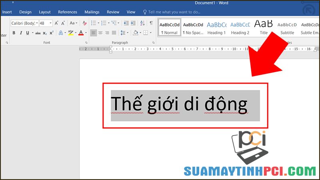320x180 pixels.
Task: Click the Italic button
Action: tap(21, 33)
